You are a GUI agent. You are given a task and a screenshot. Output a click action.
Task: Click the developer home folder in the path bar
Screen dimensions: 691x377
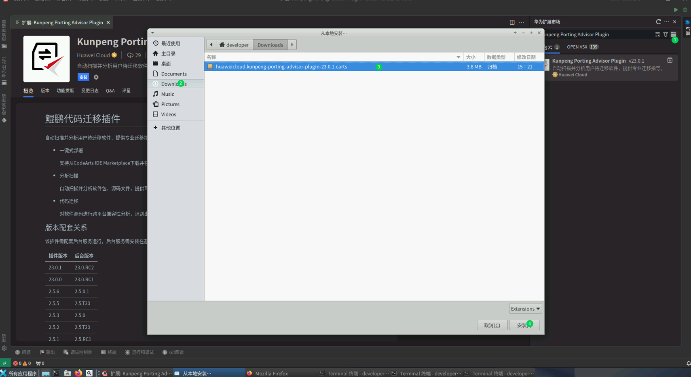[234, 44]
